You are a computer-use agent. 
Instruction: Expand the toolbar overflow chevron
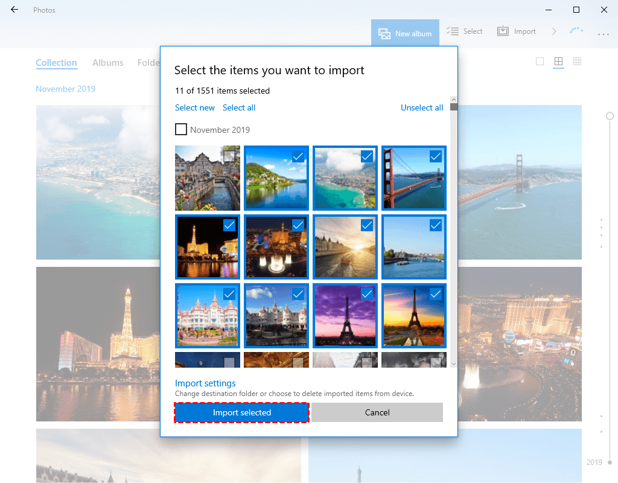pyautogui.click(x=554, y=31)
